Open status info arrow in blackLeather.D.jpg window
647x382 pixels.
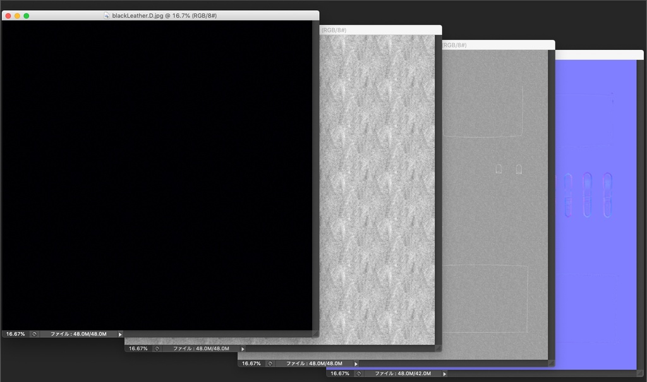[x=120, y=334]
